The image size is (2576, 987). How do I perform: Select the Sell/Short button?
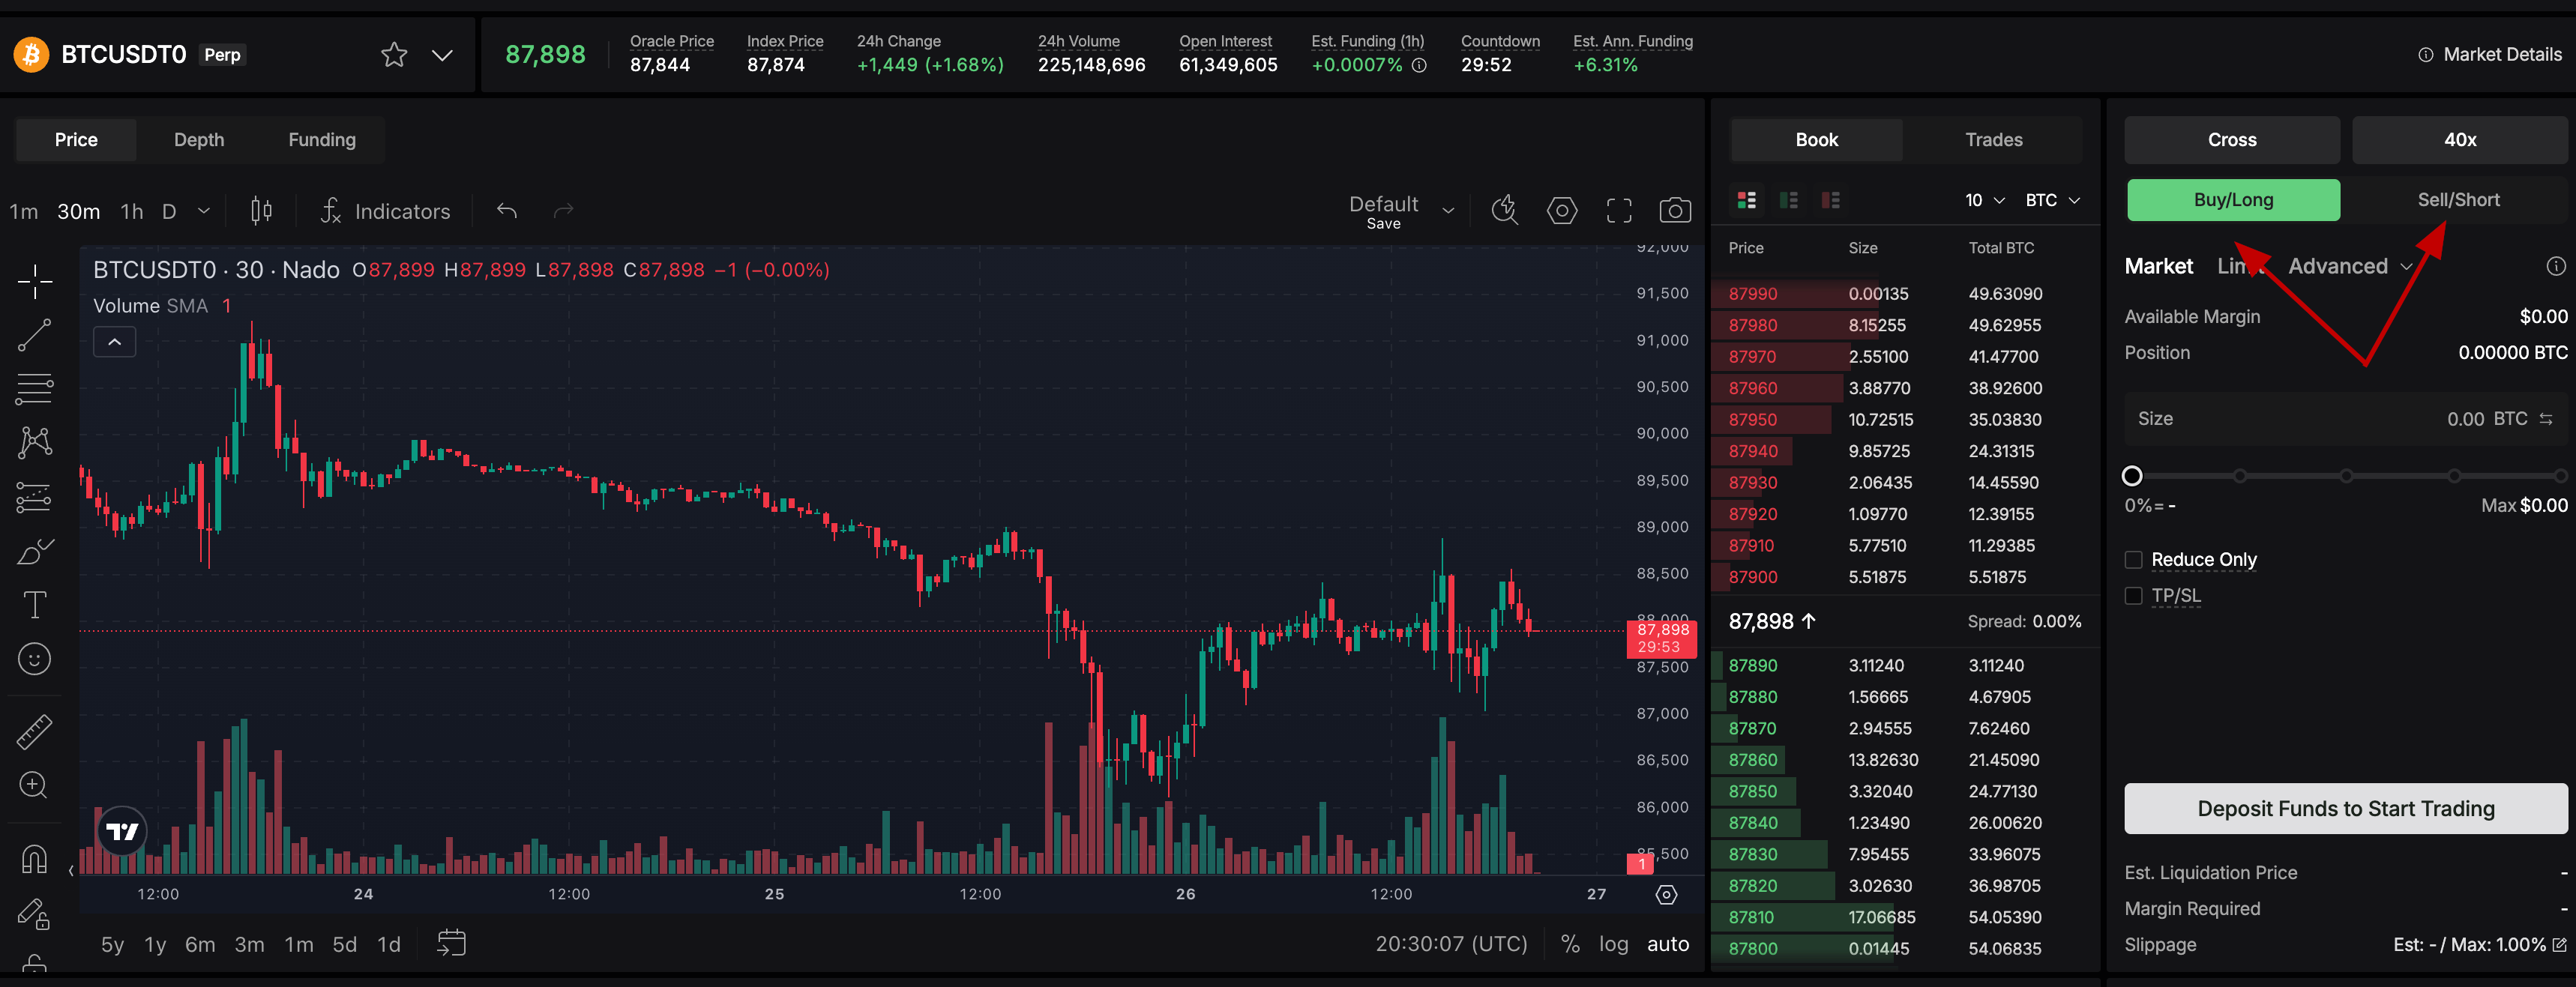point(2458,200)
